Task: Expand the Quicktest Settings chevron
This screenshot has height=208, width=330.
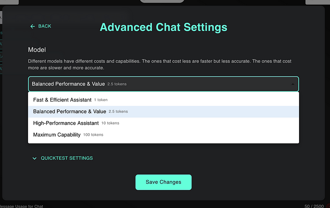Action: pyautogui.click(x=35, y=158)
